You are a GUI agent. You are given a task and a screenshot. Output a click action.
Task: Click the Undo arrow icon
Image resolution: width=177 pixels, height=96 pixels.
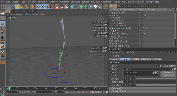(4, 7)
